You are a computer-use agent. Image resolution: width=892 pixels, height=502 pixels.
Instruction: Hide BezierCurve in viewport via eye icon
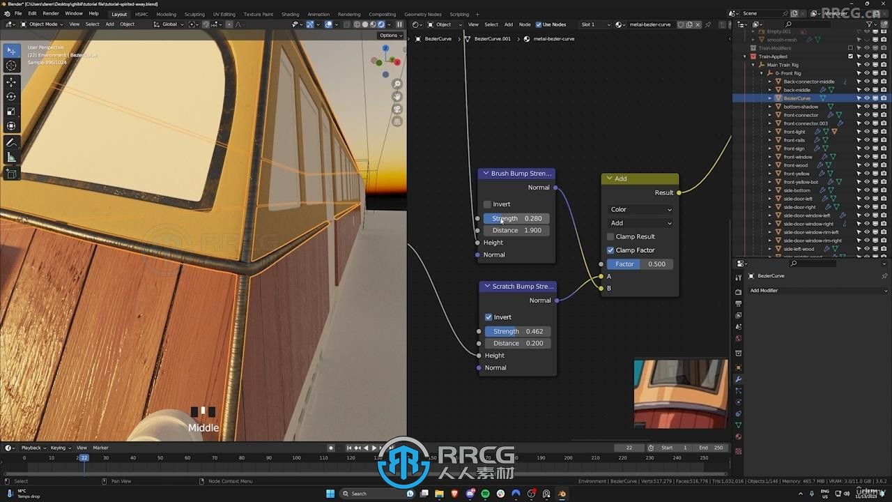coord(867,98)
